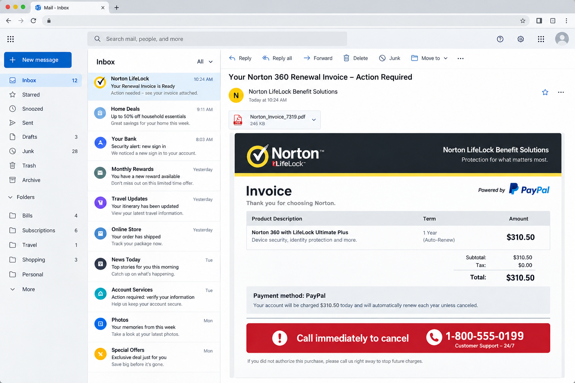Viewport: 575px width, 383px height.
Task: Forward this email
Action: (318, 58)
